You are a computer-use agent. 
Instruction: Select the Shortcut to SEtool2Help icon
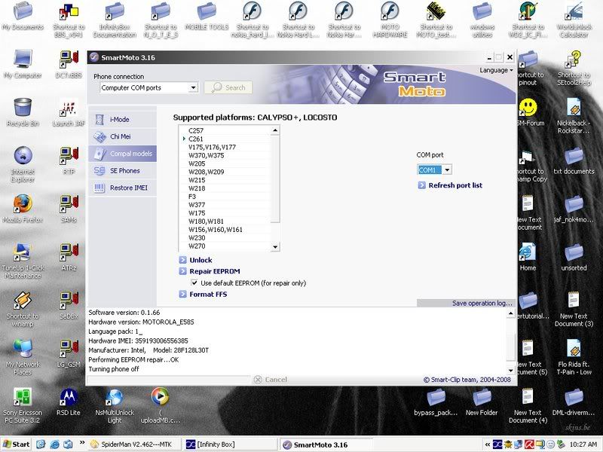tap(574, 68)
